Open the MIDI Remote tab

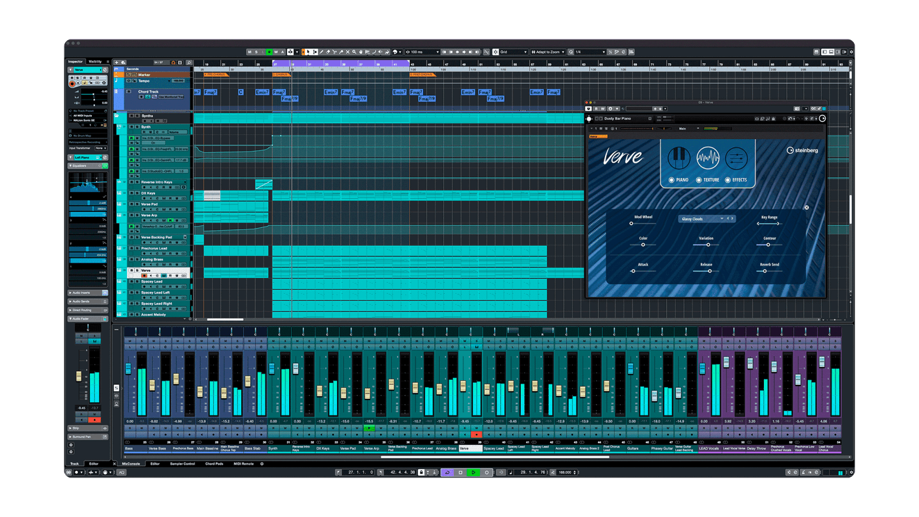244,464
